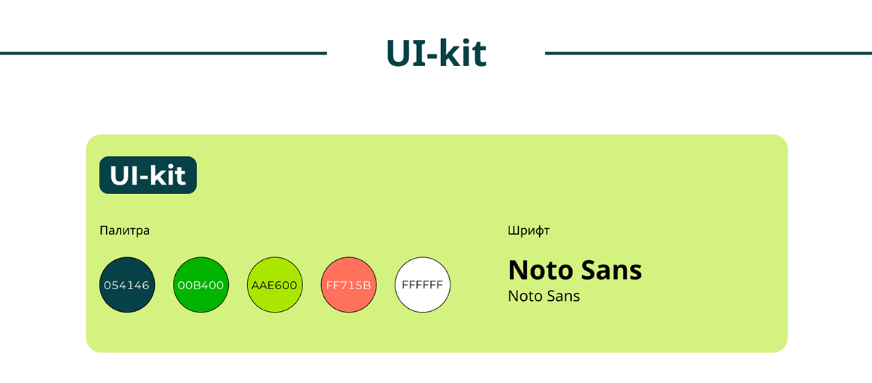Click the coral FF715B color circle
872x383 pixels.
(349, 285)
